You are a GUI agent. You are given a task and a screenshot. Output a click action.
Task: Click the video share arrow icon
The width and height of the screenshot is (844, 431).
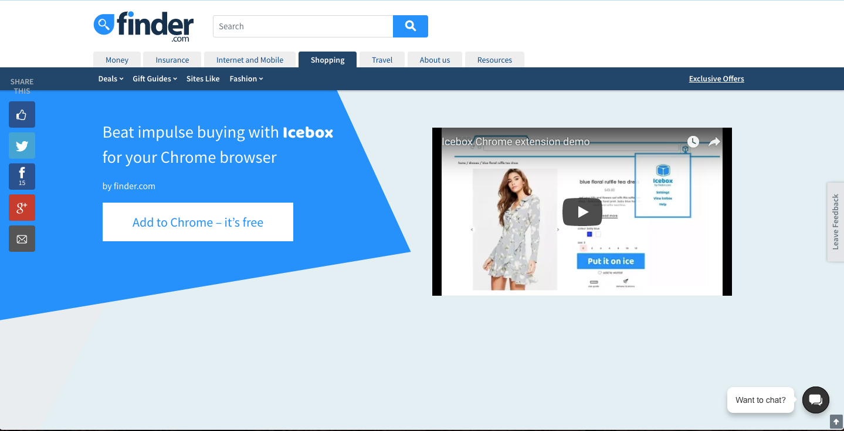714,142
